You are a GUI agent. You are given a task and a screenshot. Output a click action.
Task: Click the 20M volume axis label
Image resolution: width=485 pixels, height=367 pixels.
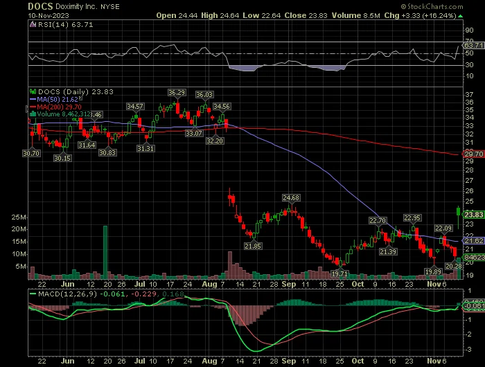point(19,229)
